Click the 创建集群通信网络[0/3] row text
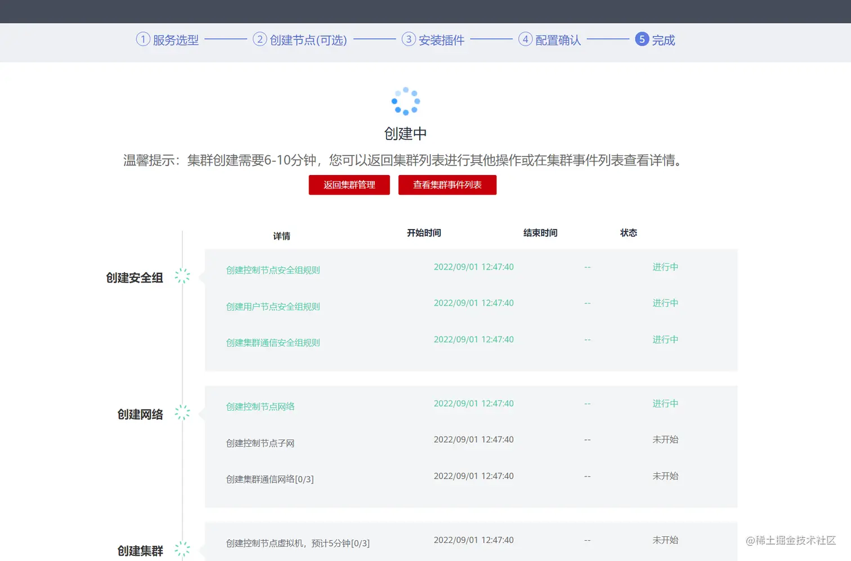 pyautogui.click(x=270, y=479)
